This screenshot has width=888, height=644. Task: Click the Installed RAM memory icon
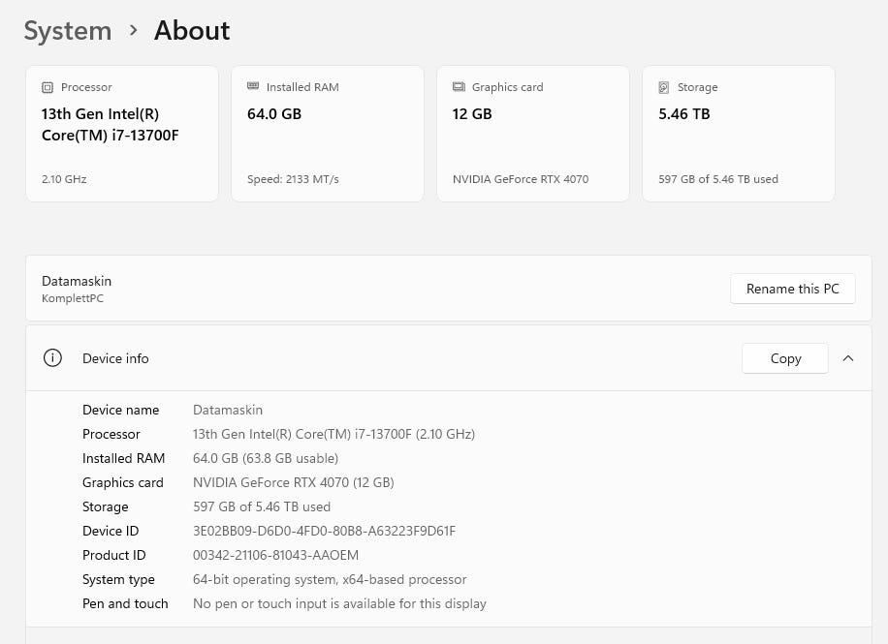(253, 86)
